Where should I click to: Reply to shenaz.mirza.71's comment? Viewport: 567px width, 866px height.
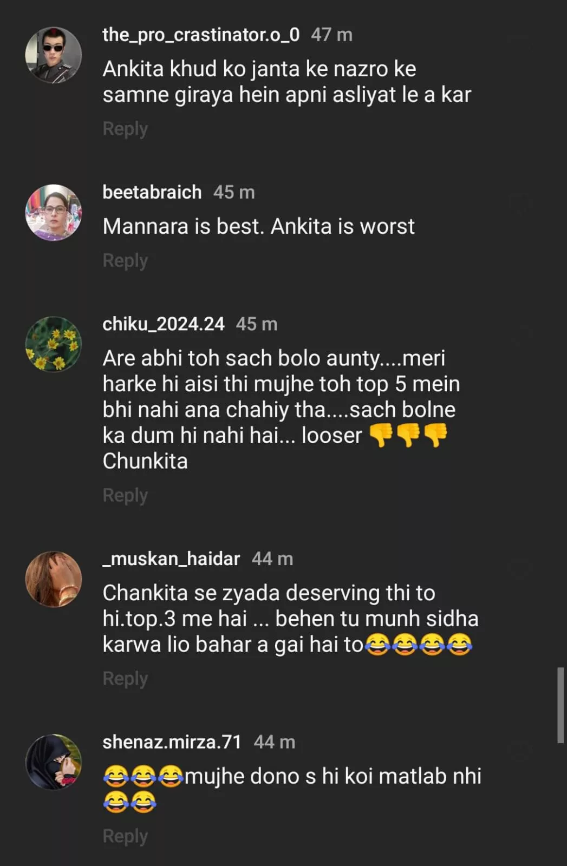click(x=125, y=836)
